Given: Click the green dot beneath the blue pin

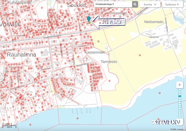Looking at the screenshot, I should click(x=90, y=23).
